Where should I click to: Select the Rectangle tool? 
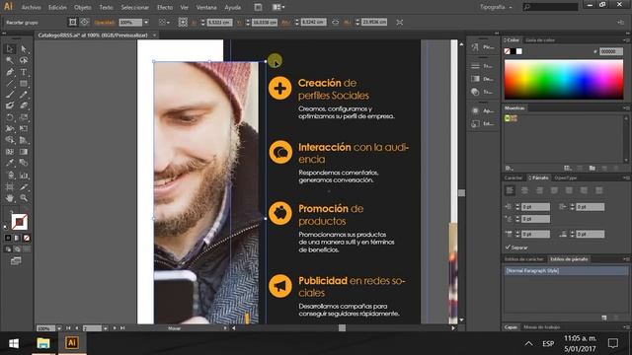tap(24, 83)
